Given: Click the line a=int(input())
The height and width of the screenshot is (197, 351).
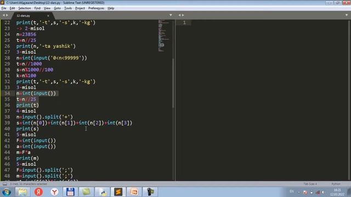Looking at the screenshot, I should coord(36,147).
